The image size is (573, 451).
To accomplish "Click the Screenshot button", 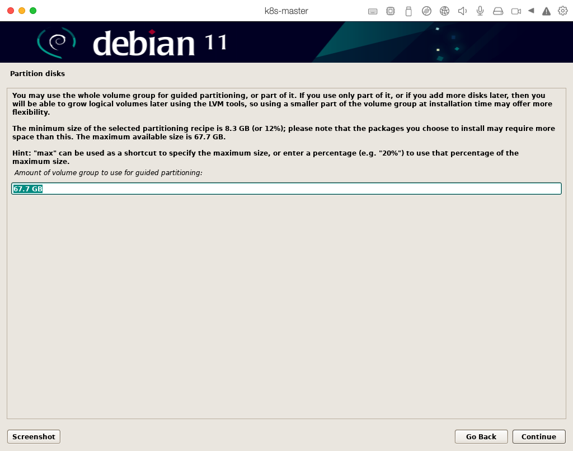I will (x=34, y=436).
